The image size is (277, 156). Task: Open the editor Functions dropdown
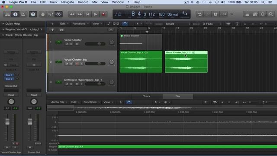click(x=92, y=102)
